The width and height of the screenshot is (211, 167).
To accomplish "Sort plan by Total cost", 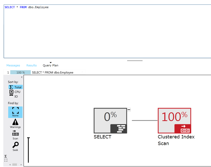I will point(15,87).
